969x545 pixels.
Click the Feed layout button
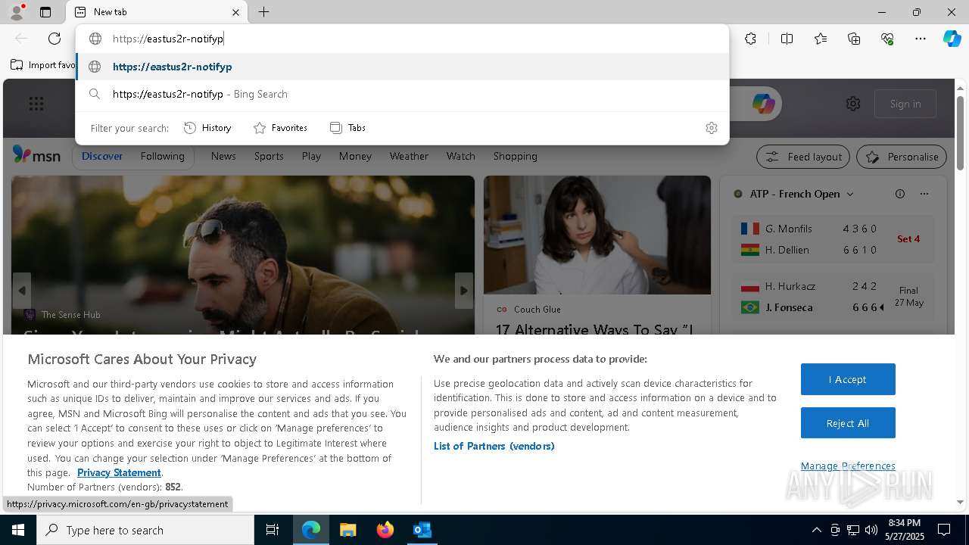click(x=803, y=157)
